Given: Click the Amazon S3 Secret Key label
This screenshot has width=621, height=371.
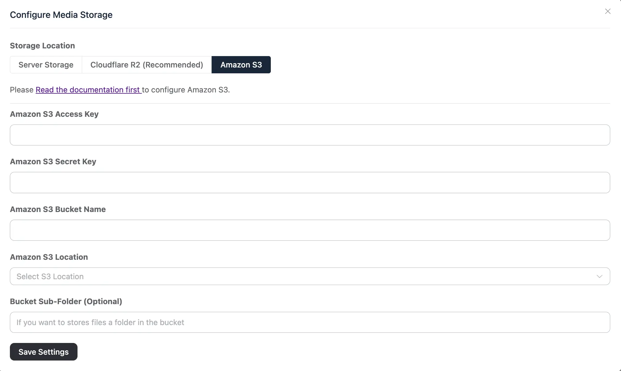Looking at the screenshot, I should pyautogui.click(x=53, y=161).
